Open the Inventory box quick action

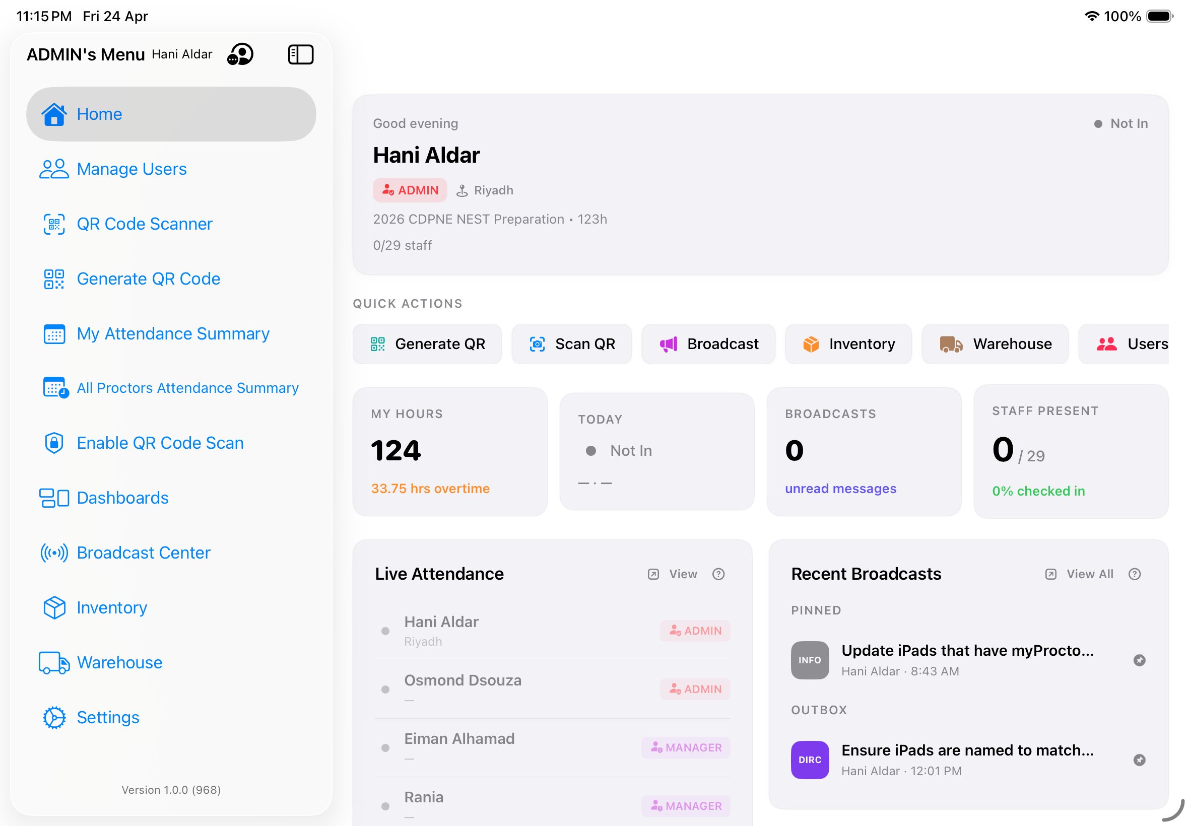848,343
